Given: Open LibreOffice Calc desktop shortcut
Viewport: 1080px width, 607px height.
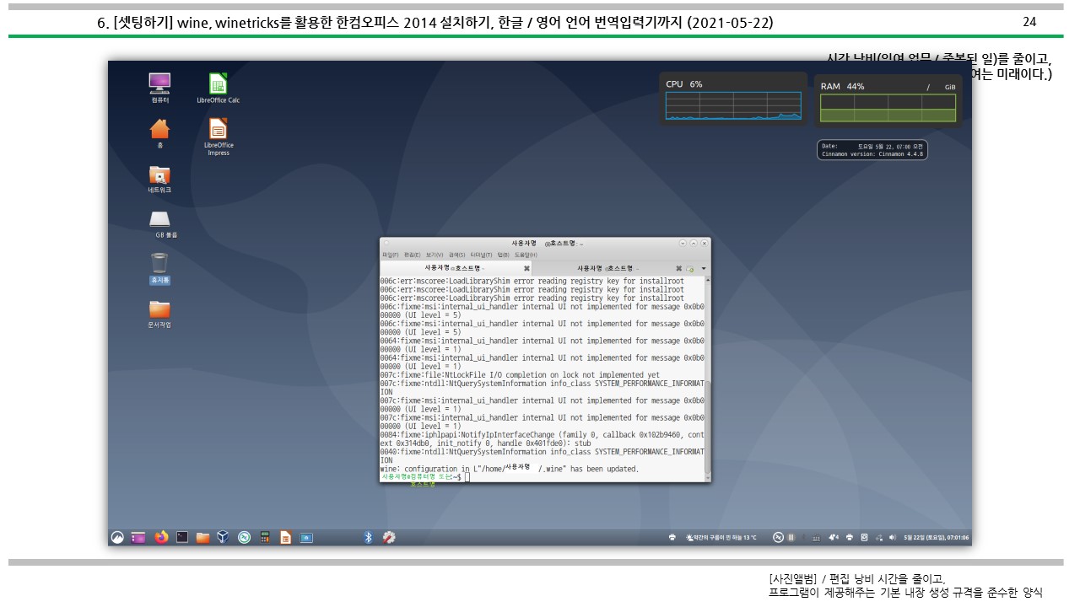Looking at the screenshot, I should [x=219, y=88].
